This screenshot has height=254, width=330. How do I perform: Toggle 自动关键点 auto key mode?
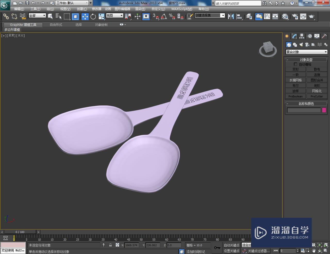pos(231,245)
